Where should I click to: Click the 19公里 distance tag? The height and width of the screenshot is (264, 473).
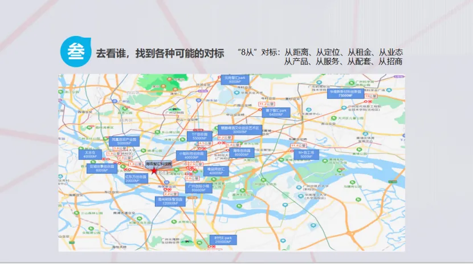[371, 96]
